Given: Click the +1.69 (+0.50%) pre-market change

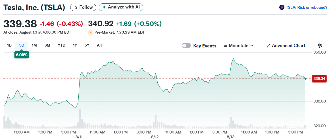Looking at the screenshot, I should 139,24.
